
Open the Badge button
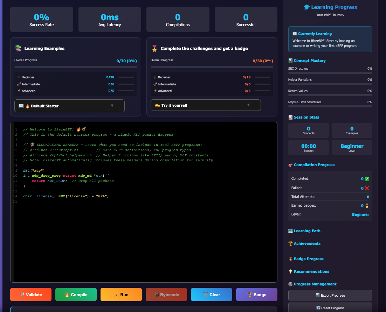pos(256,295)
